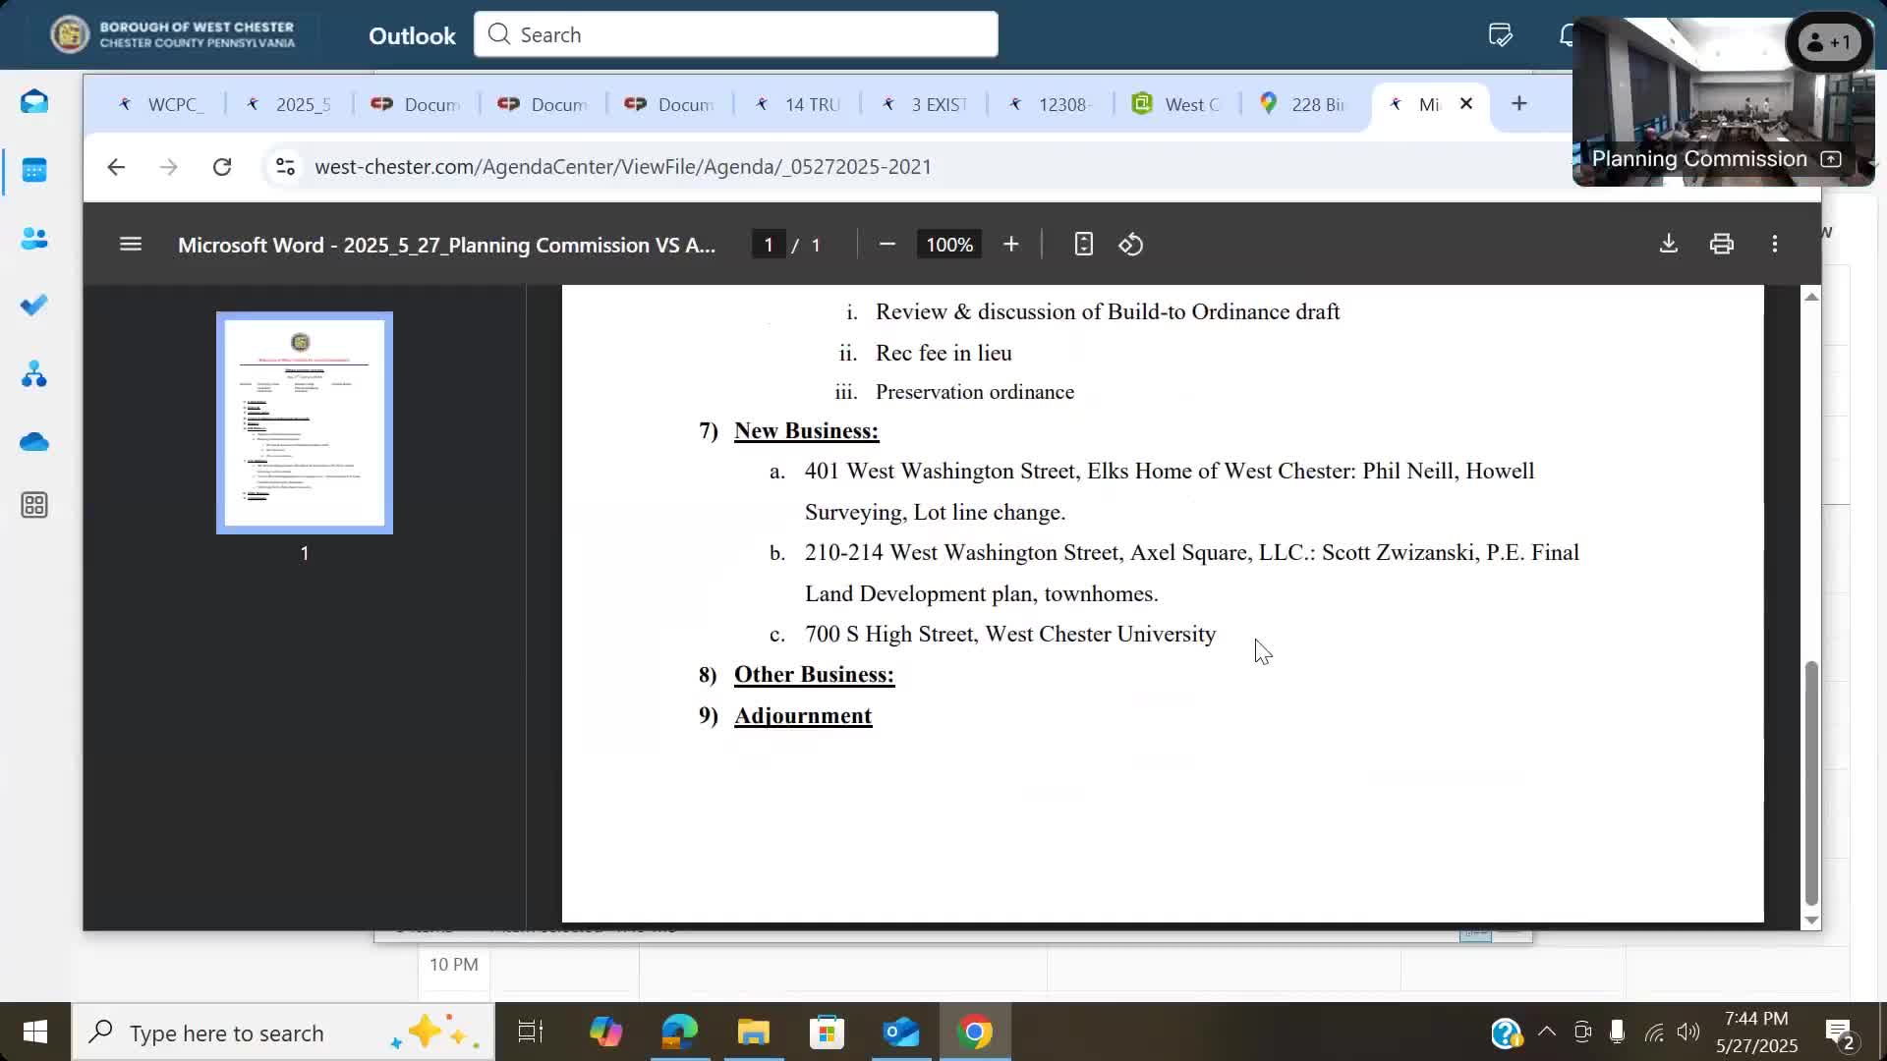Click the PDF vertical scrollbar
Viewport: 1887px width, 1061px height.
click(1811, 782)
